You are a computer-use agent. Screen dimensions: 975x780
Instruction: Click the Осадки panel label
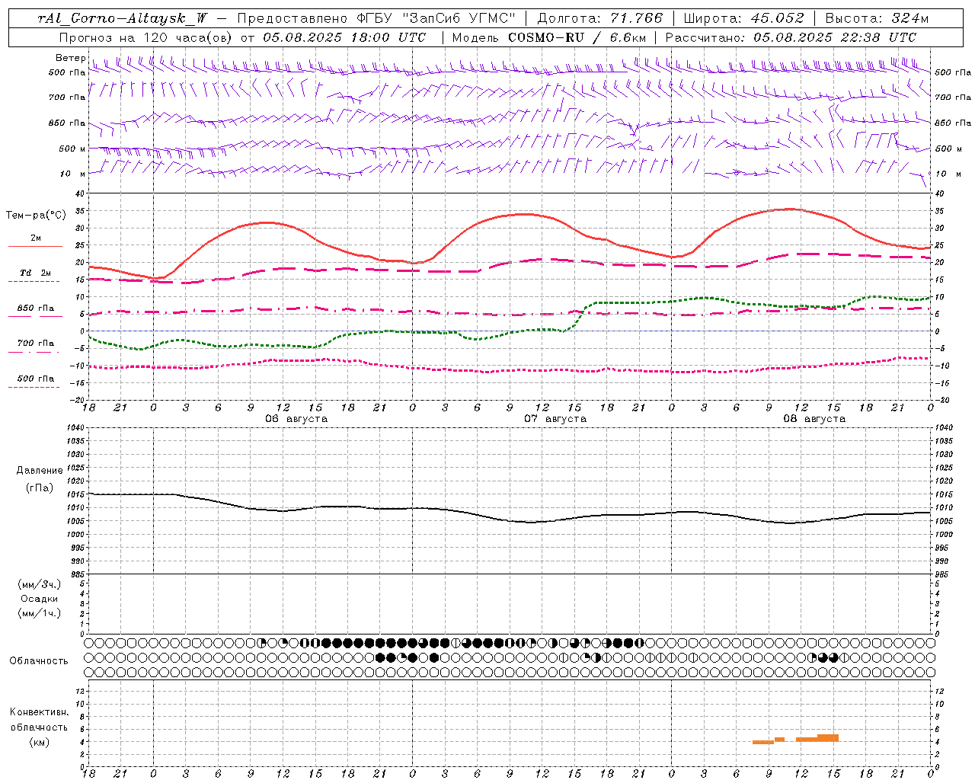(39, 599)
